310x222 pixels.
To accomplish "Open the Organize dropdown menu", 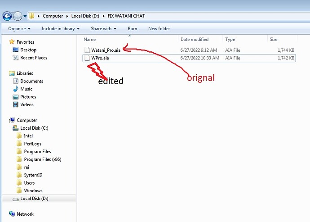I will click(19, 29).
